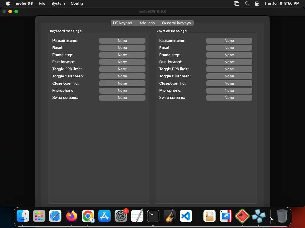Open Terminal from the dock
305x228 pixels.
coord(153,216)
